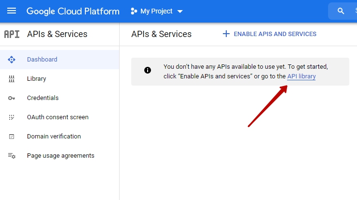Open Dashboard menu item
The width and height of the screenshot is (357, 200).
pyautogui.click(x=60, y=60)
